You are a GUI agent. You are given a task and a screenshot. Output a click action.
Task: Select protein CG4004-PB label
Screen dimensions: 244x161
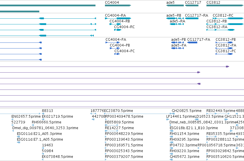tap(120, 45)
